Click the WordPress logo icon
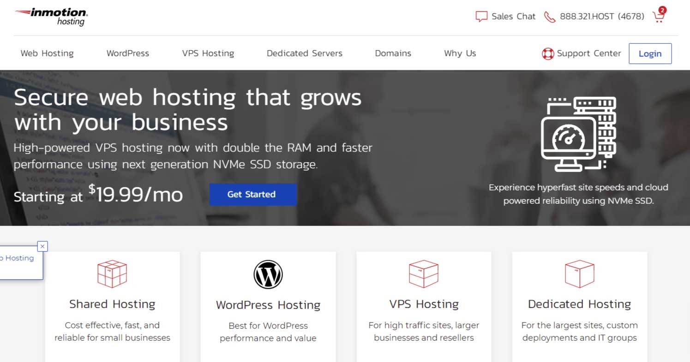This screenshot has width=690, height=362. point(268,274)
